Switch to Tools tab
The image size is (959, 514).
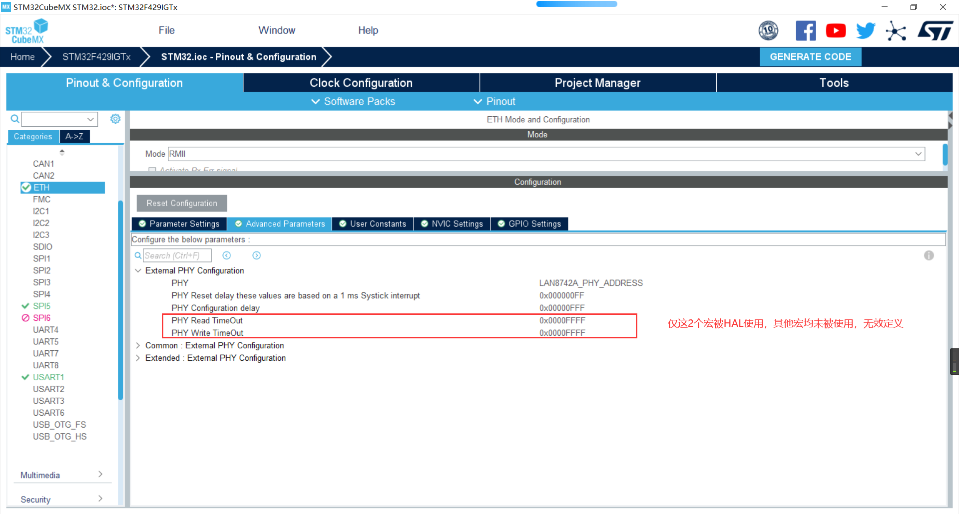click(834, 83)
